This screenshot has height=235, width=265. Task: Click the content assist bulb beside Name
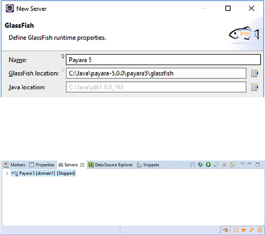63,56
